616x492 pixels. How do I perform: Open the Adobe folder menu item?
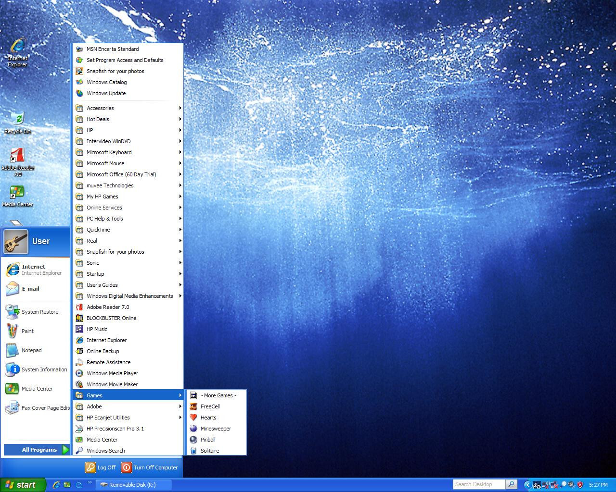point(128,406)
